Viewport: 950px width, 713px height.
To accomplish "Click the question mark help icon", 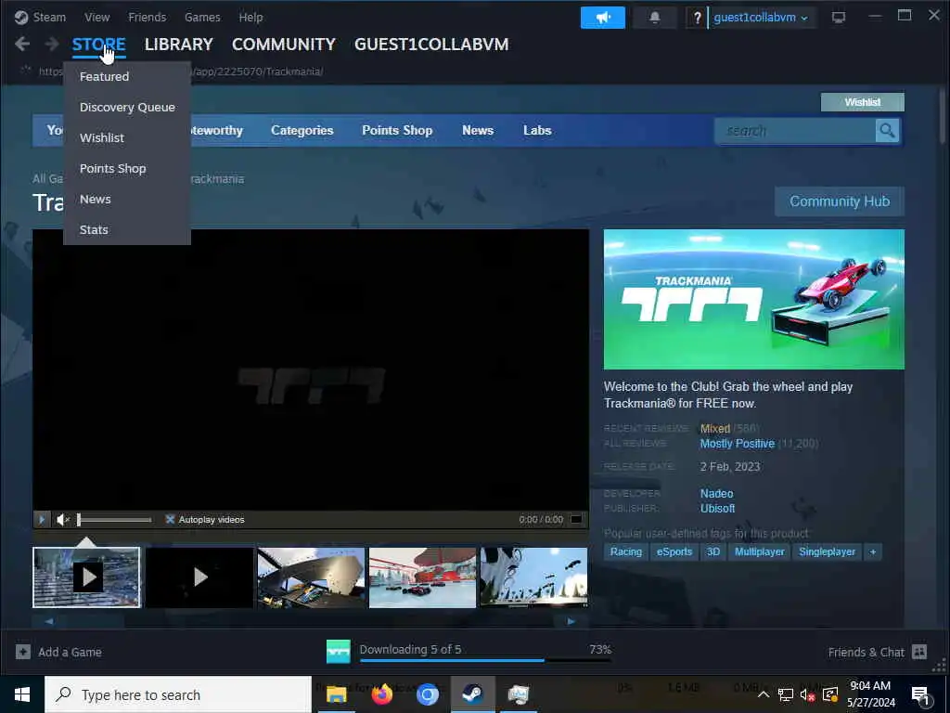I will 697,18.
